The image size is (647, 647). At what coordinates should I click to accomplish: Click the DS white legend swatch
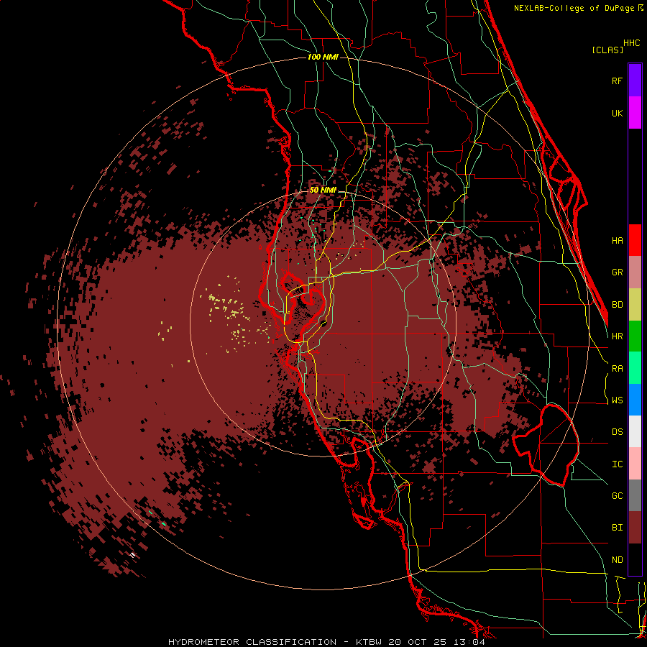pyautogui.click(x=635, y=431)
